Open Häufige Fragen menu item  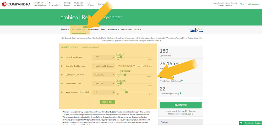67,4
